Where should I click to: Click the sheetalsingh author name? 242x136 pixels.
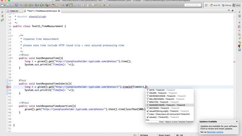click(x=37, y=17)
